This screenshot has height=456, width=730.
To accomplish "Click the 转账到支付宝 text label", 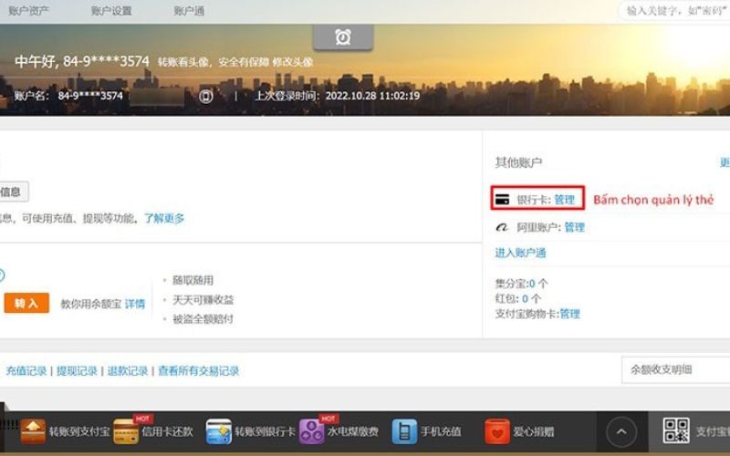I will (x=79, y=431).
